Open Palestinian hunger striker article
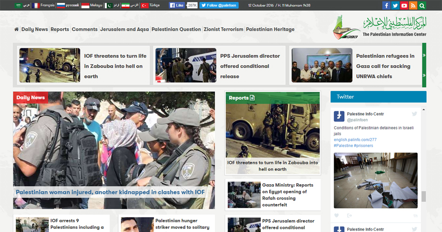The height and width of the screenshot is (232, 442). (182, 224)
